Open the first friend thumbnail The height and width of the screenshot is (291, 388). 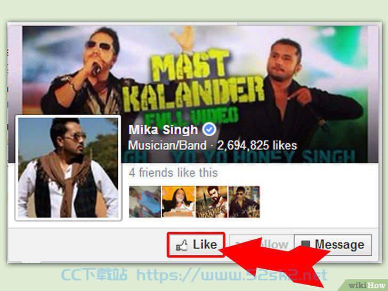coord(145,202)
